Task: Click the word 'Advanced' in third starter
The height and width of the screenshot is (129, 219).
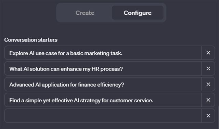Action: click(x=22, y=85)
